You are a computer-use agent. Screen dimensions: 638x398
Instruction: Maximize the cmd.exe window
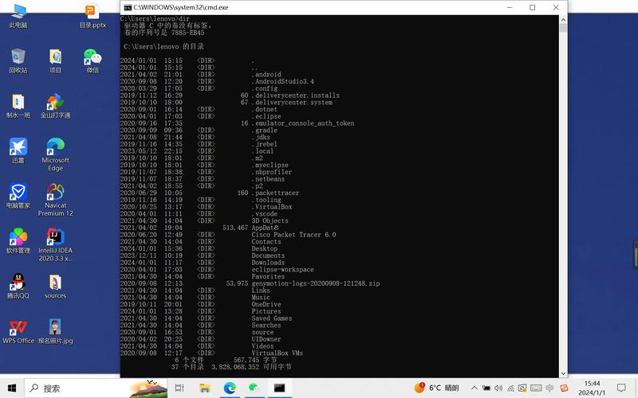(532, 7)
